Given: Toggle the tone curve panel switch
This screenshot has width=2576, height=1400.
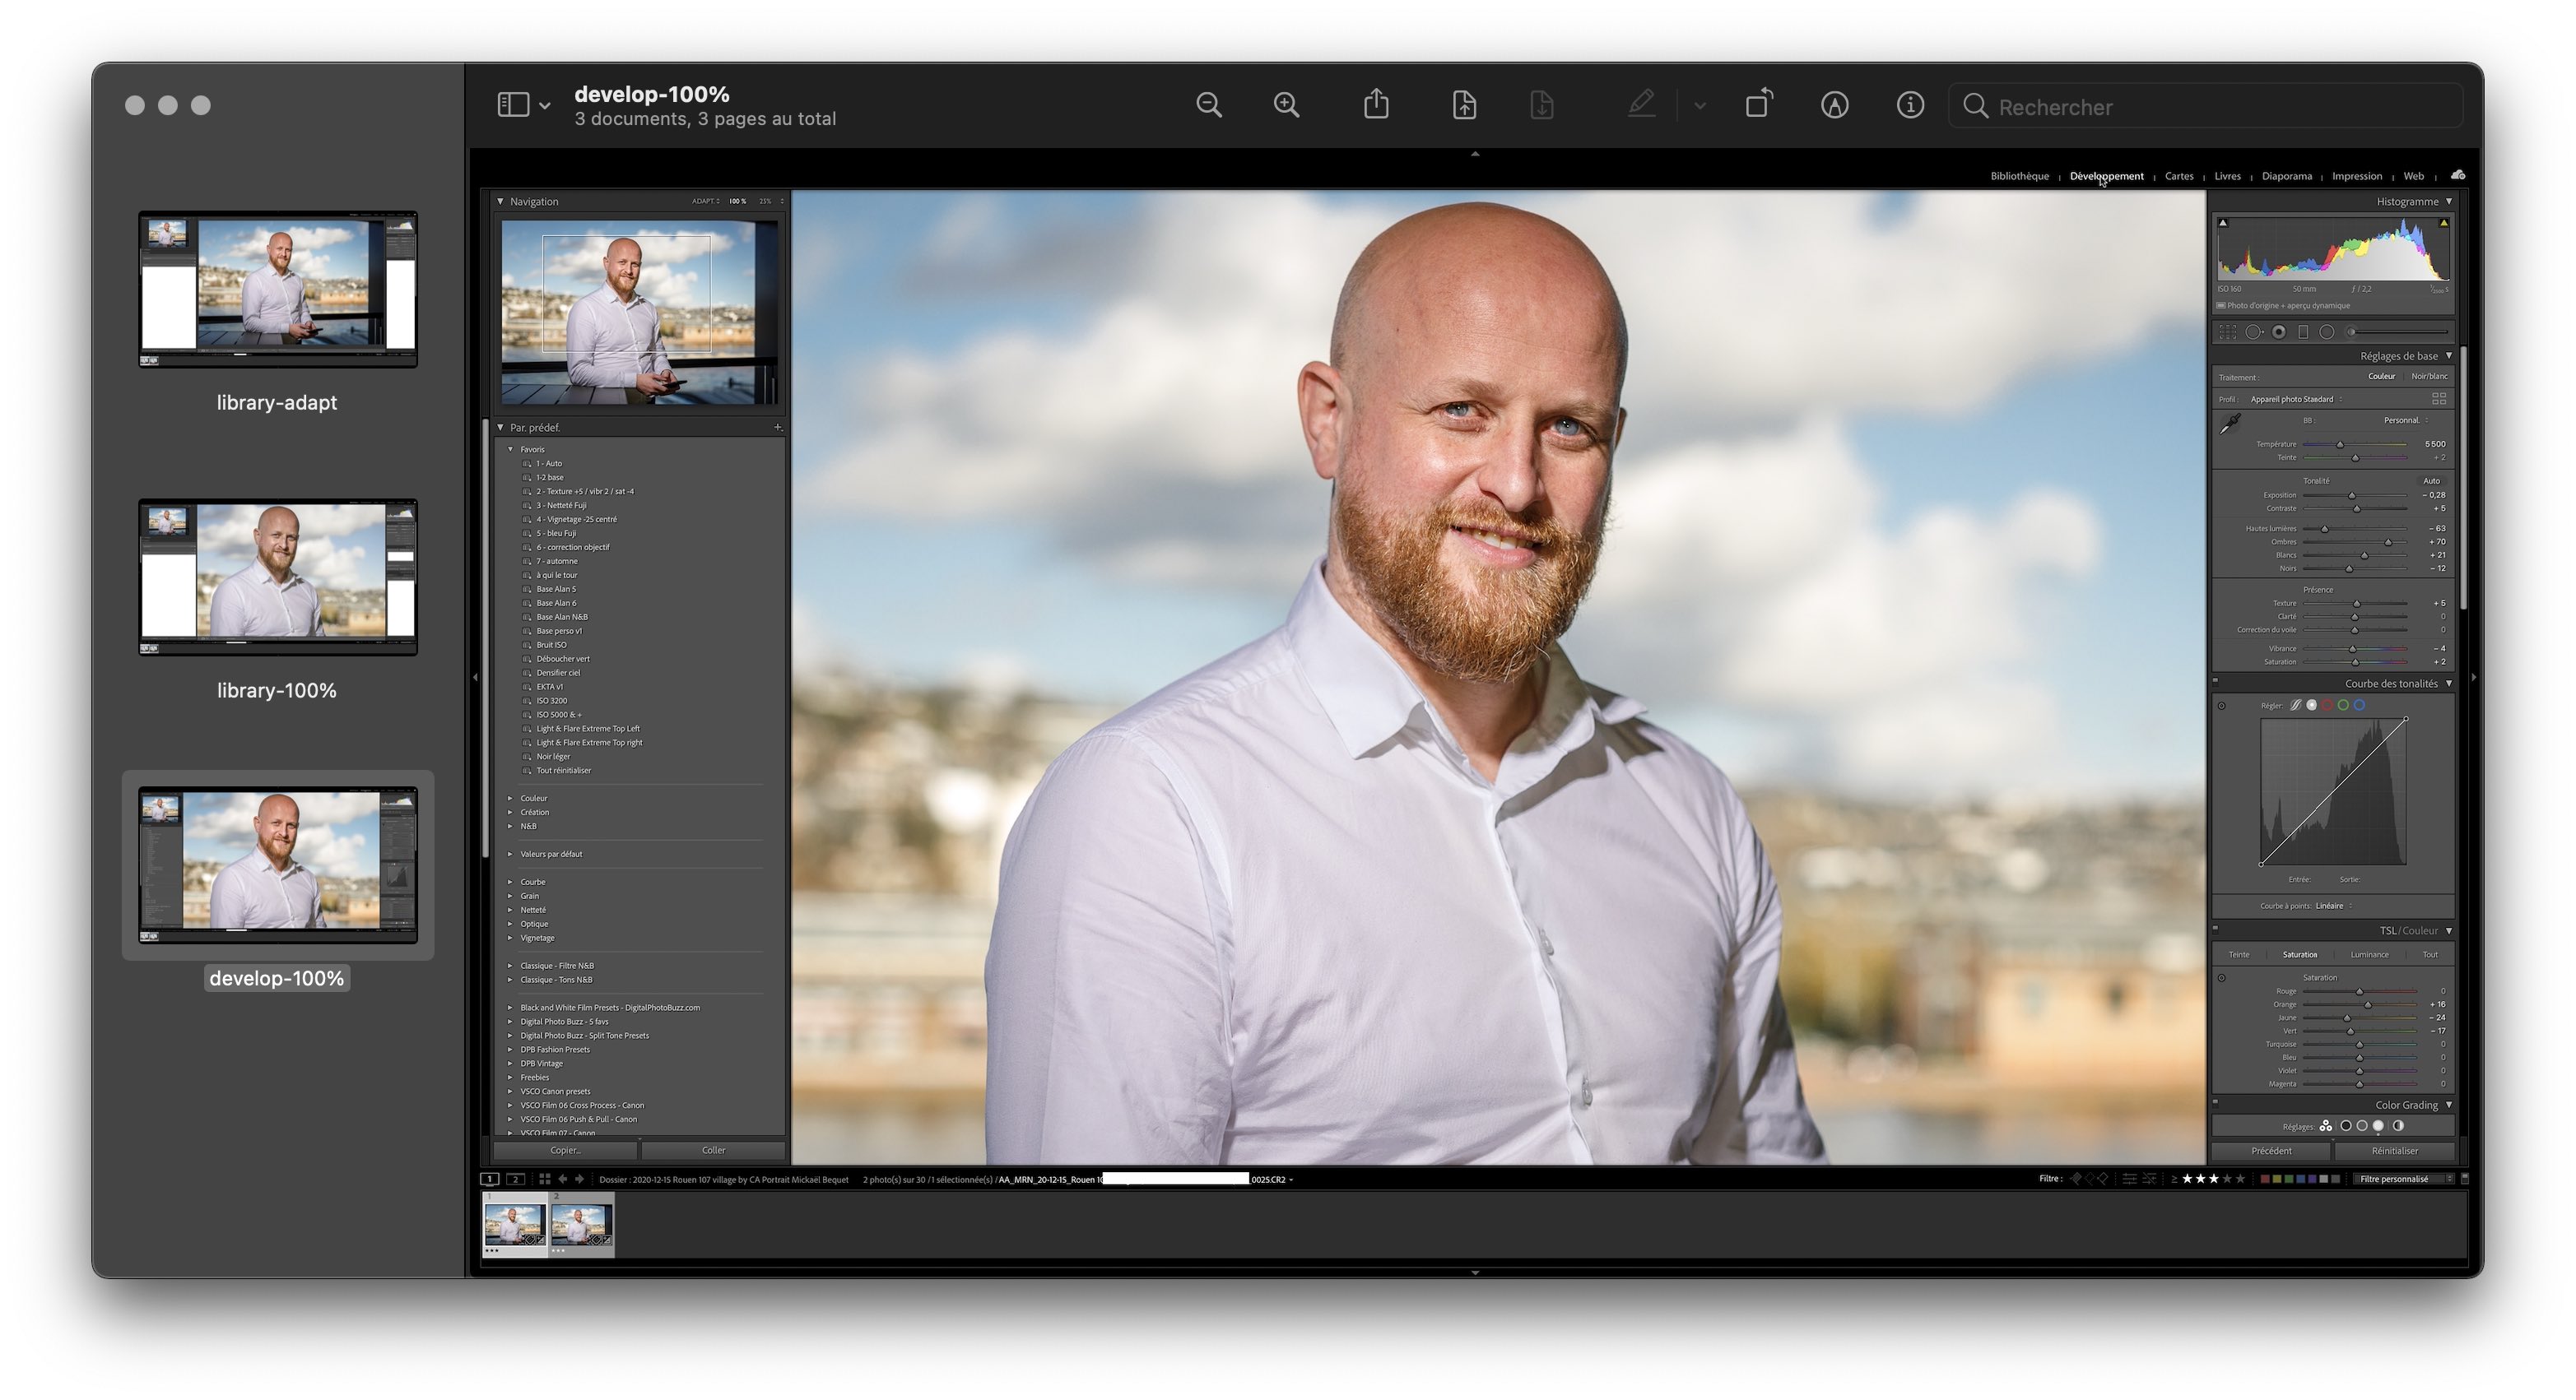Looking at the screenshot, I should pos(2215,682).
